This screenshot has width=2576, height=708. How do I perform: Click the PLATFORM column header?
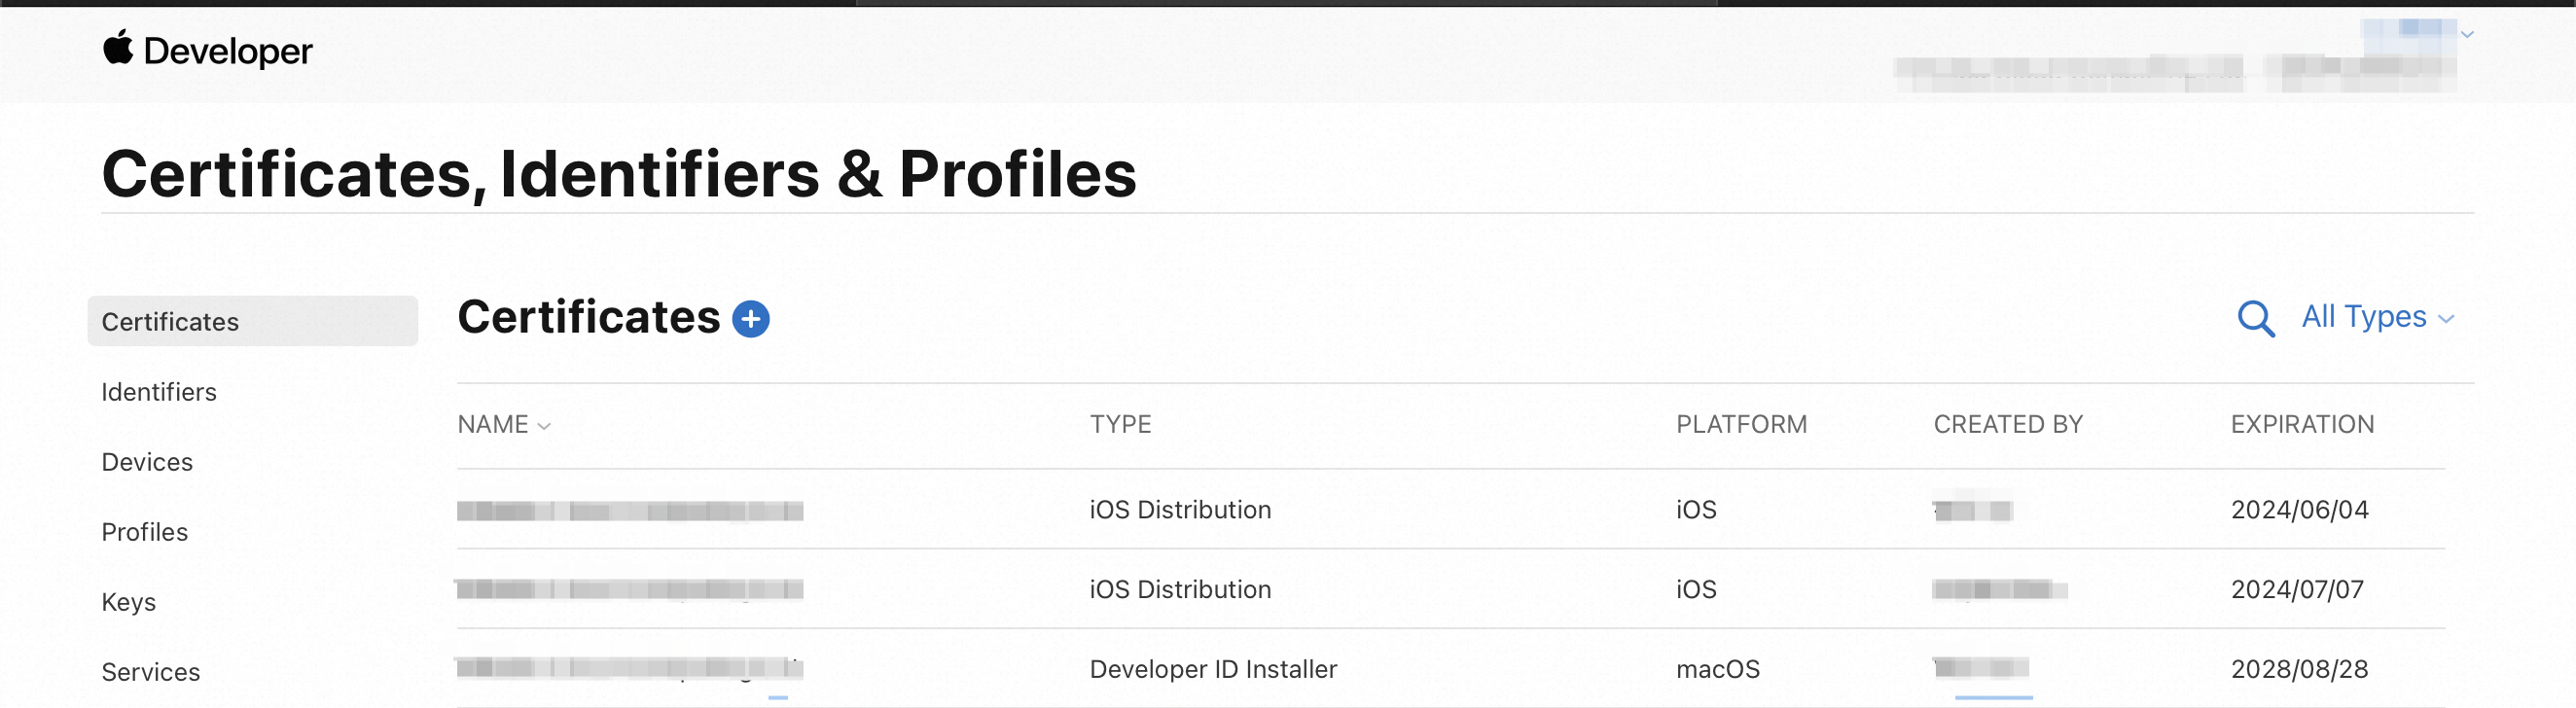click(x=1741, y=425)
